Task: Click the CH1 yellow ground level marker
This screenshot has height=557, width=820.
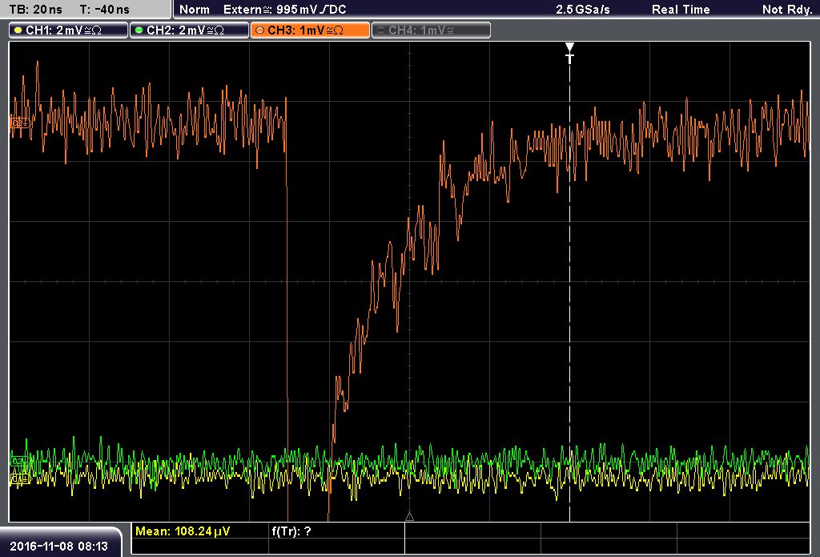Action: [20, 478]
